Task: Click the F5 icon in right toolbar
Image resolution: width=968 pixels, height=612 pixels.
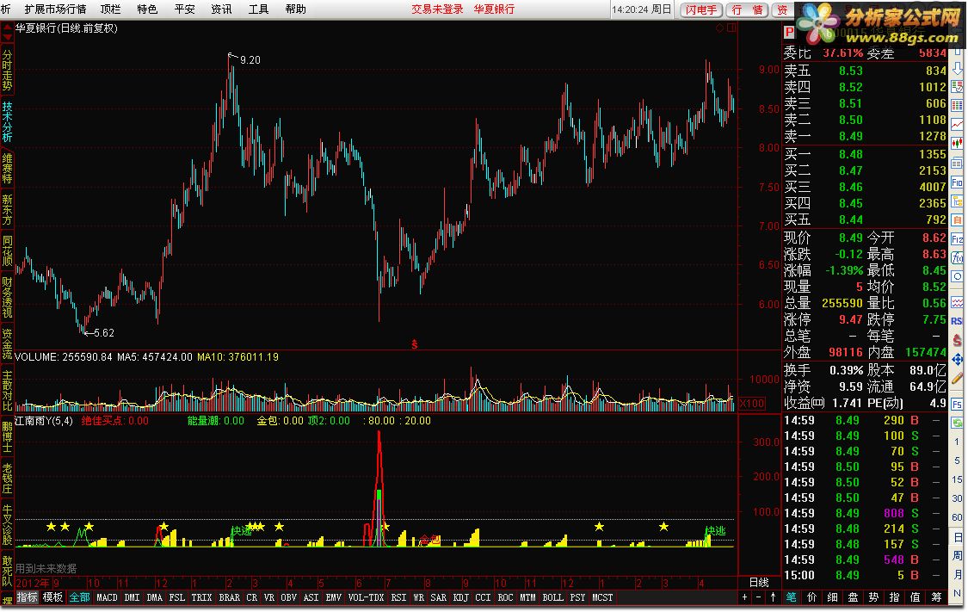Action: [957, 405]
